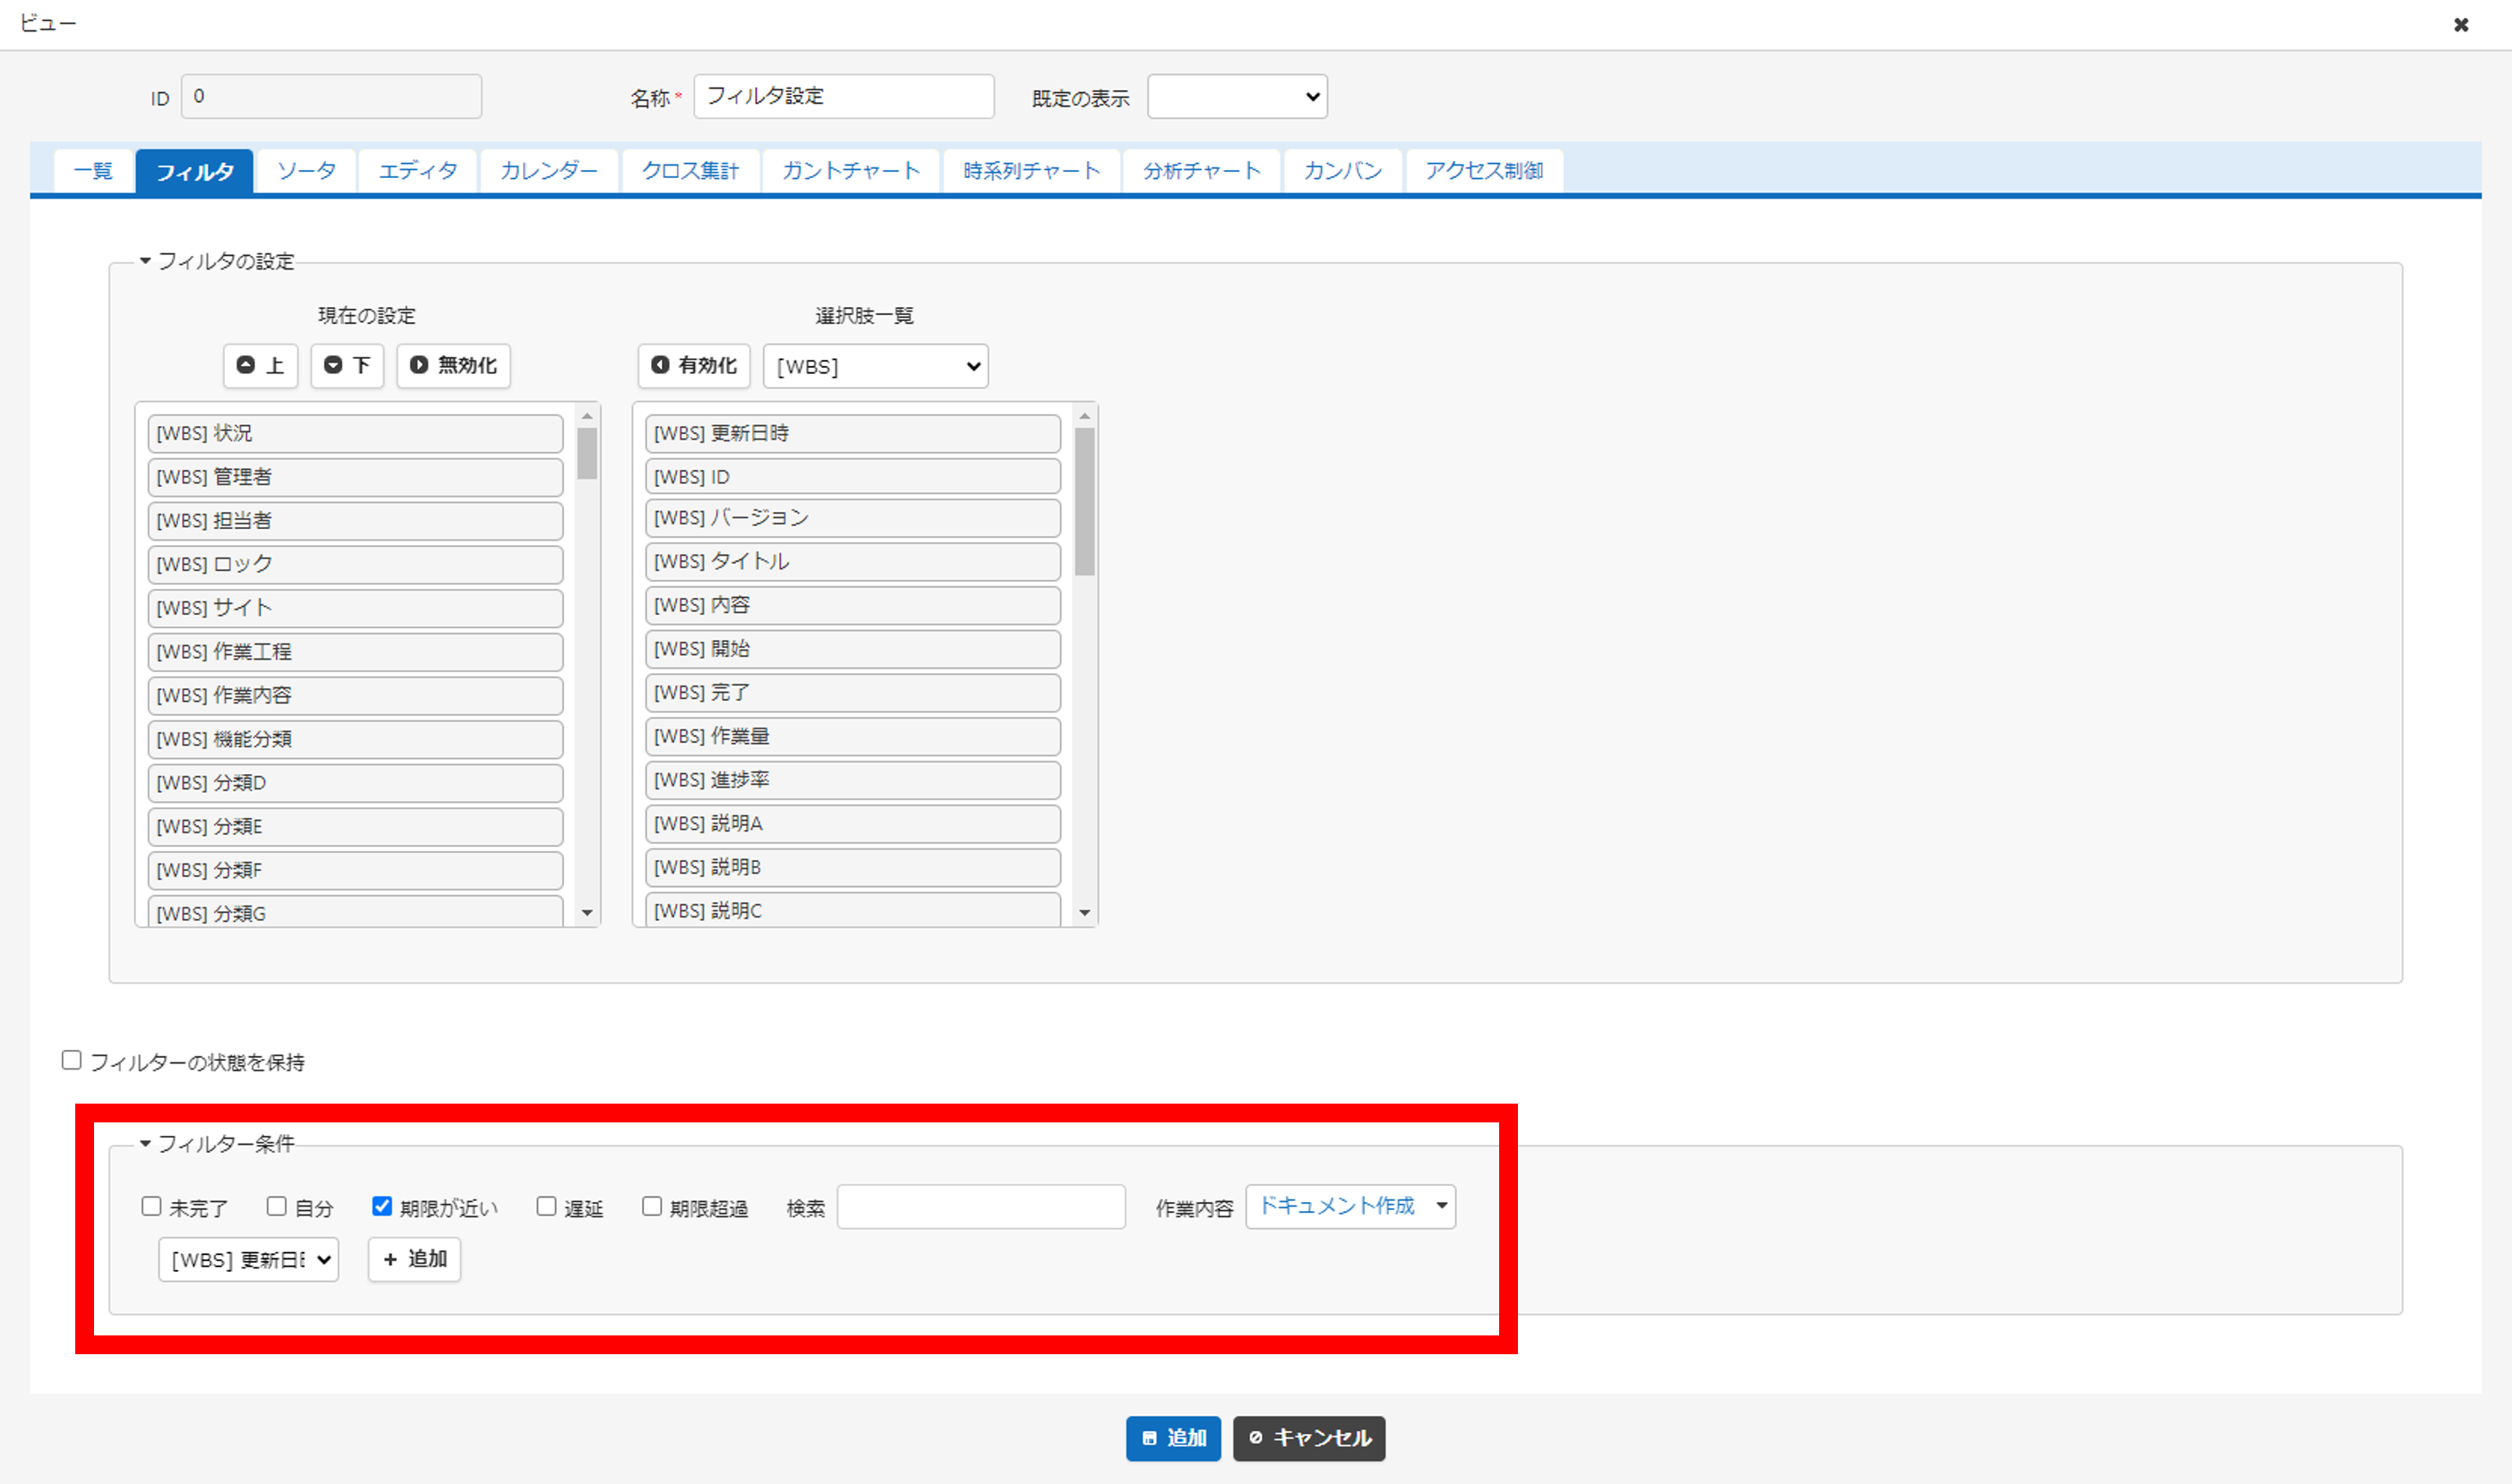Click the 現在の設定 list scrollbar thumb
Image resolution: width=2512 pixels, height=1484 pixels.
pos(587,453)
